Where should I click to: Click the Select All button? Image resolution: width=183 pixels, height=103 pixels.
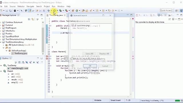click(89, 54)
